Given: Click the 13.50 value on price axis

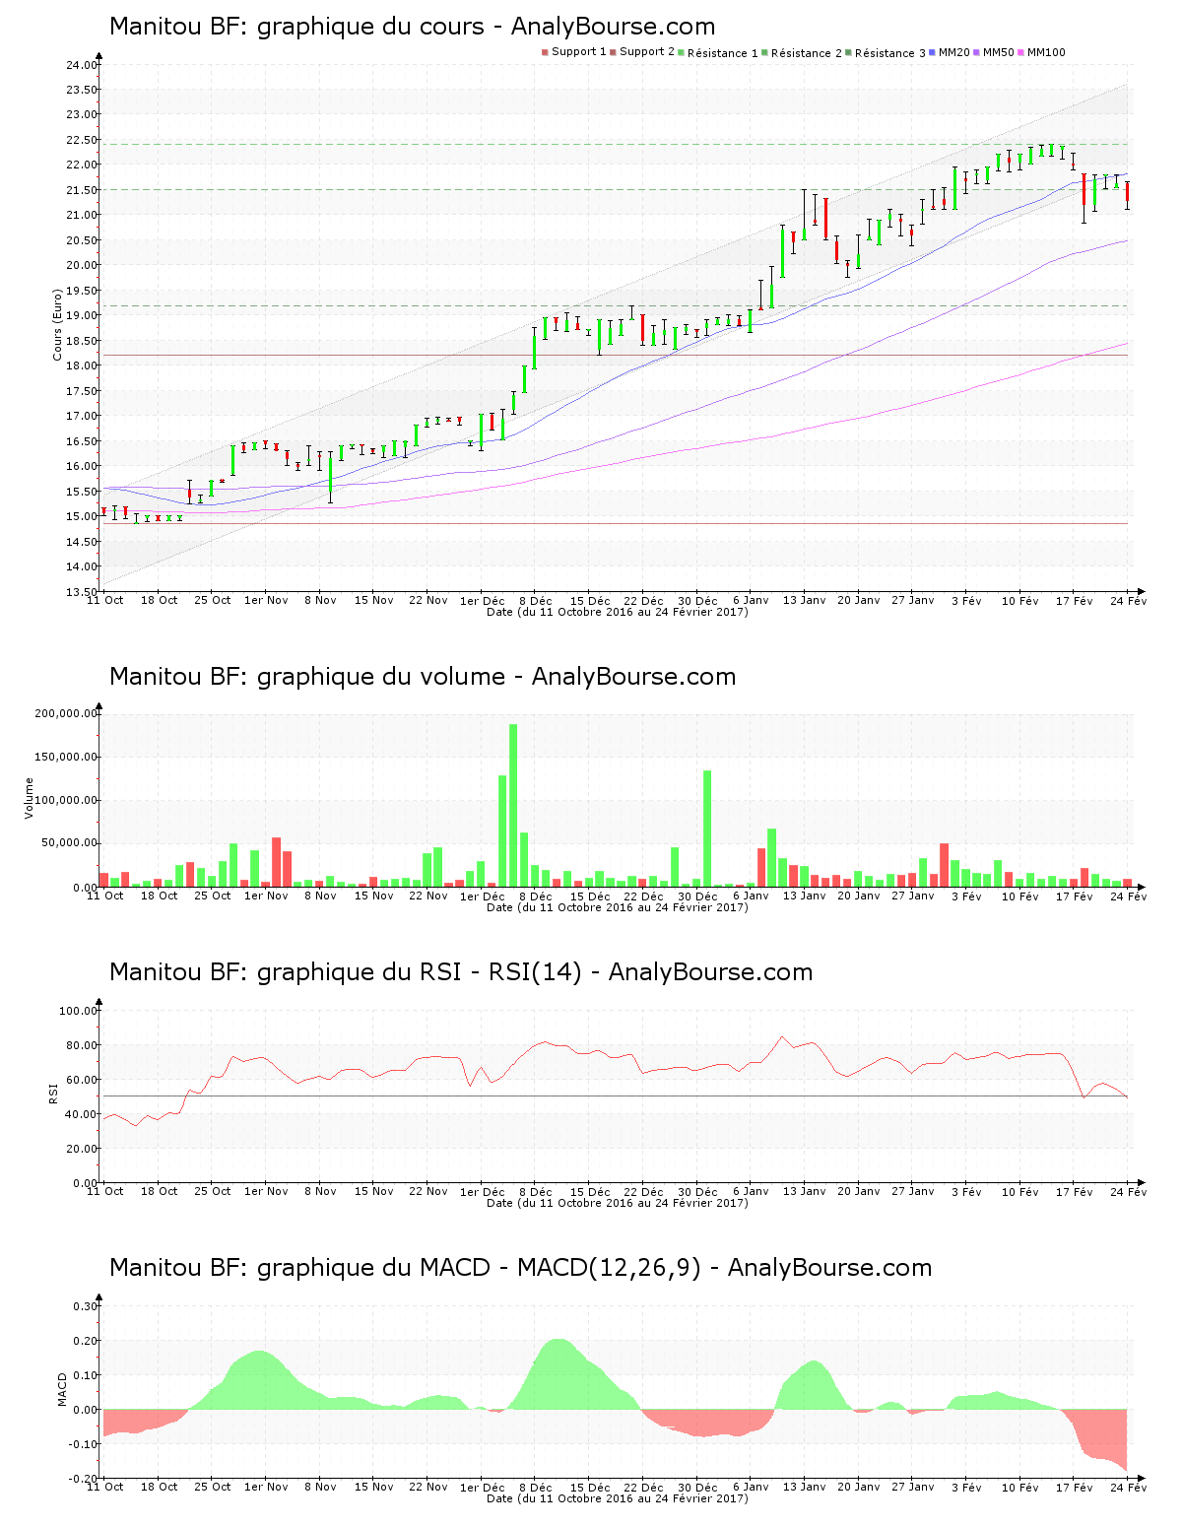Looking at the screenshot, I should [82, 592].
